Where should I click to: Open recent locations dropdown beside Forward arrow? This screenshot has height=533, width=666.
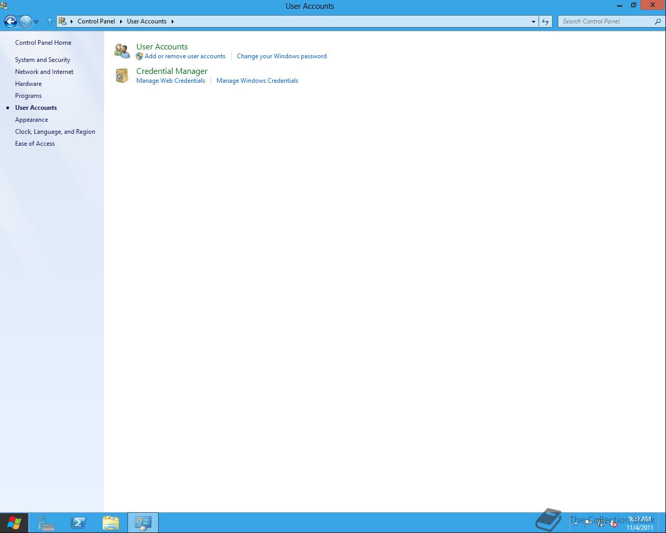click(x=36, y=22)
